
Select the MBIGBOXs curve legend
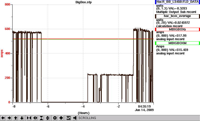pos(177,29)
